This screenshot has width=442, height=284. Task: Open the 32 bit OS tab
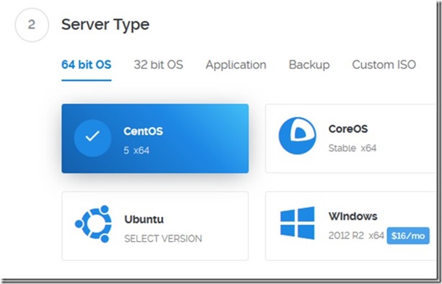click(158, 65)
